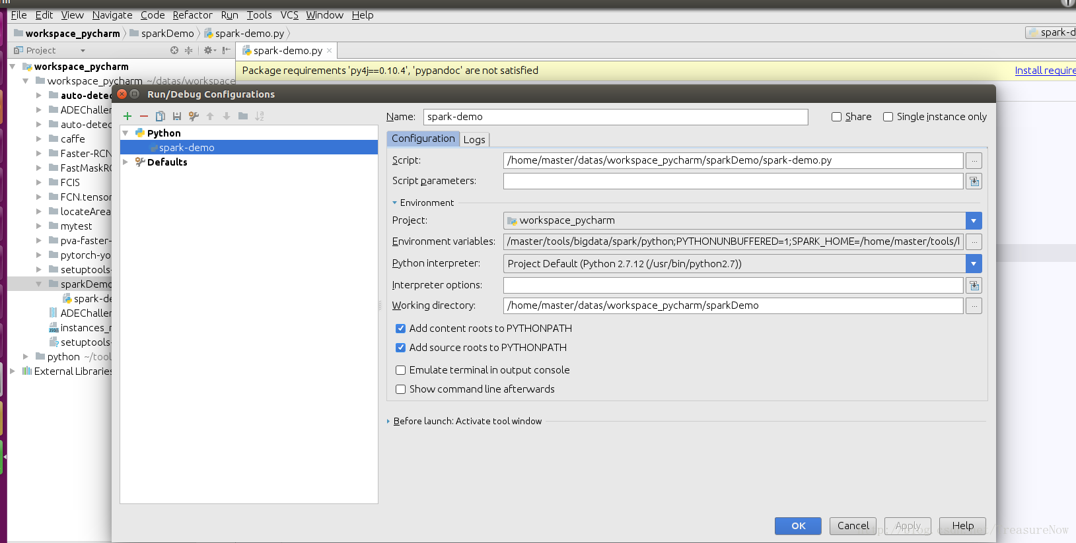1076x543 pixels.
Task: Enable Emulate terminal in output console
Action: [400, 370]
